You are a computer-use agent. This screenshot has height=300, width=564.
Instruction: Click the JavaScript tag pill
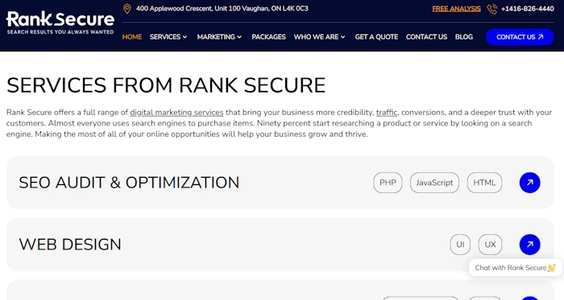click(434, 183)
